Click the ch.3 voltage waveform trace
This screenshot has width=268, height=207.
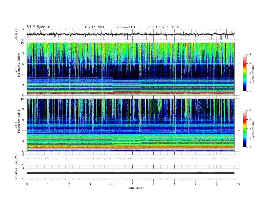pos(130,159)
